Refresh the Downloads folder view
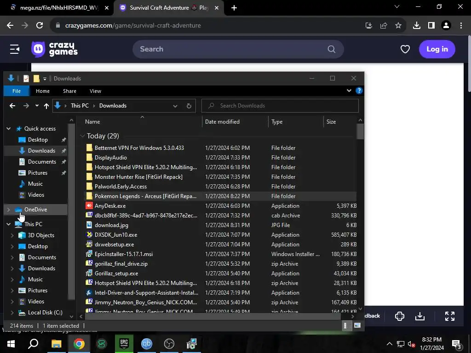 189,106
